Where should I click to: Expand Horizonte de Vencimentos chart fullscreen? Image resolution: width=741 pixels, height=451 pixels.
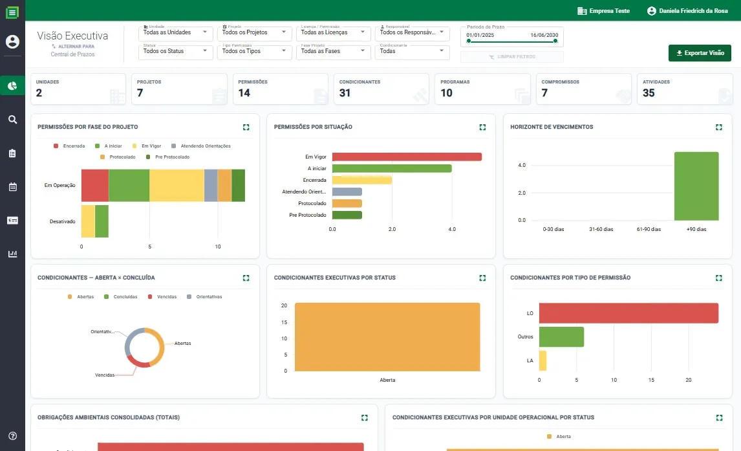[x=719, y=127]
